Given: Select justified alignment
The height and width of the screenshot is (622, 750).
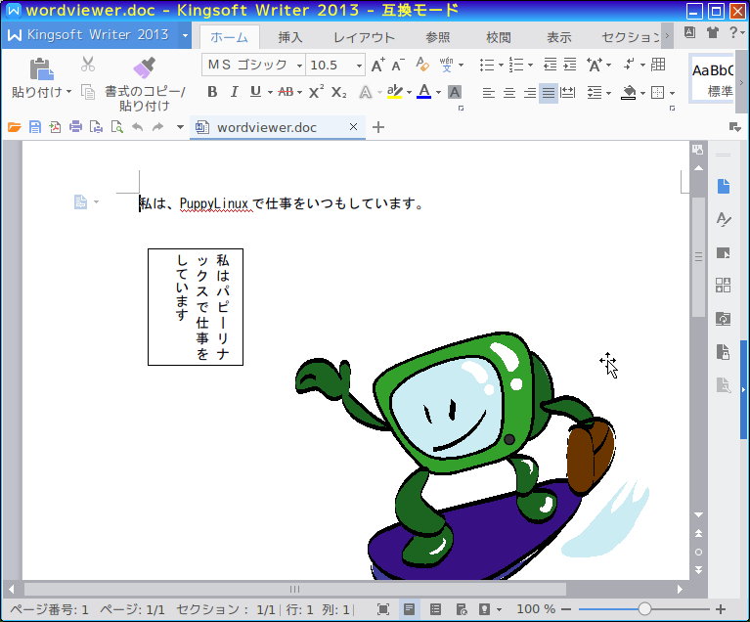Looking at the screenshot, I should pyautogui.click(x=549, y=93).
